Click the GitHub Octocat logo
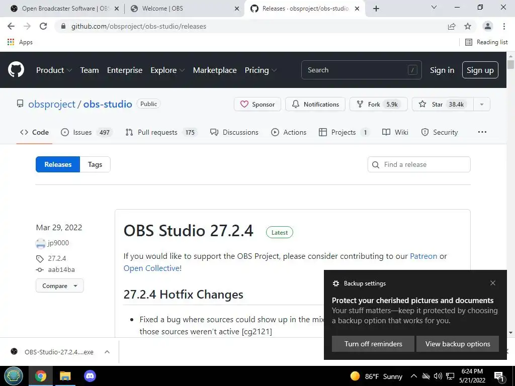515x386 pixels. pyautogui.click(x=16, y=69)
